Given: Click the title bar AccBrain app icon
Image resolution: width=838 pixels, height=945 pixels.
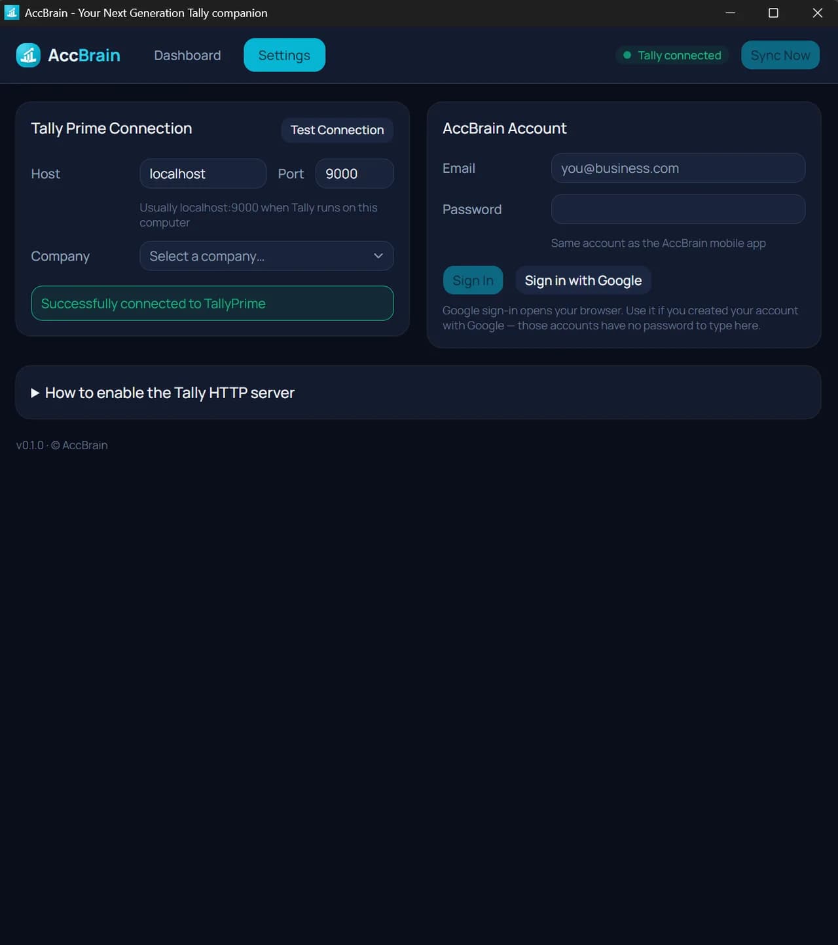Looking at the screenshot, I should [x=12, y=12].
